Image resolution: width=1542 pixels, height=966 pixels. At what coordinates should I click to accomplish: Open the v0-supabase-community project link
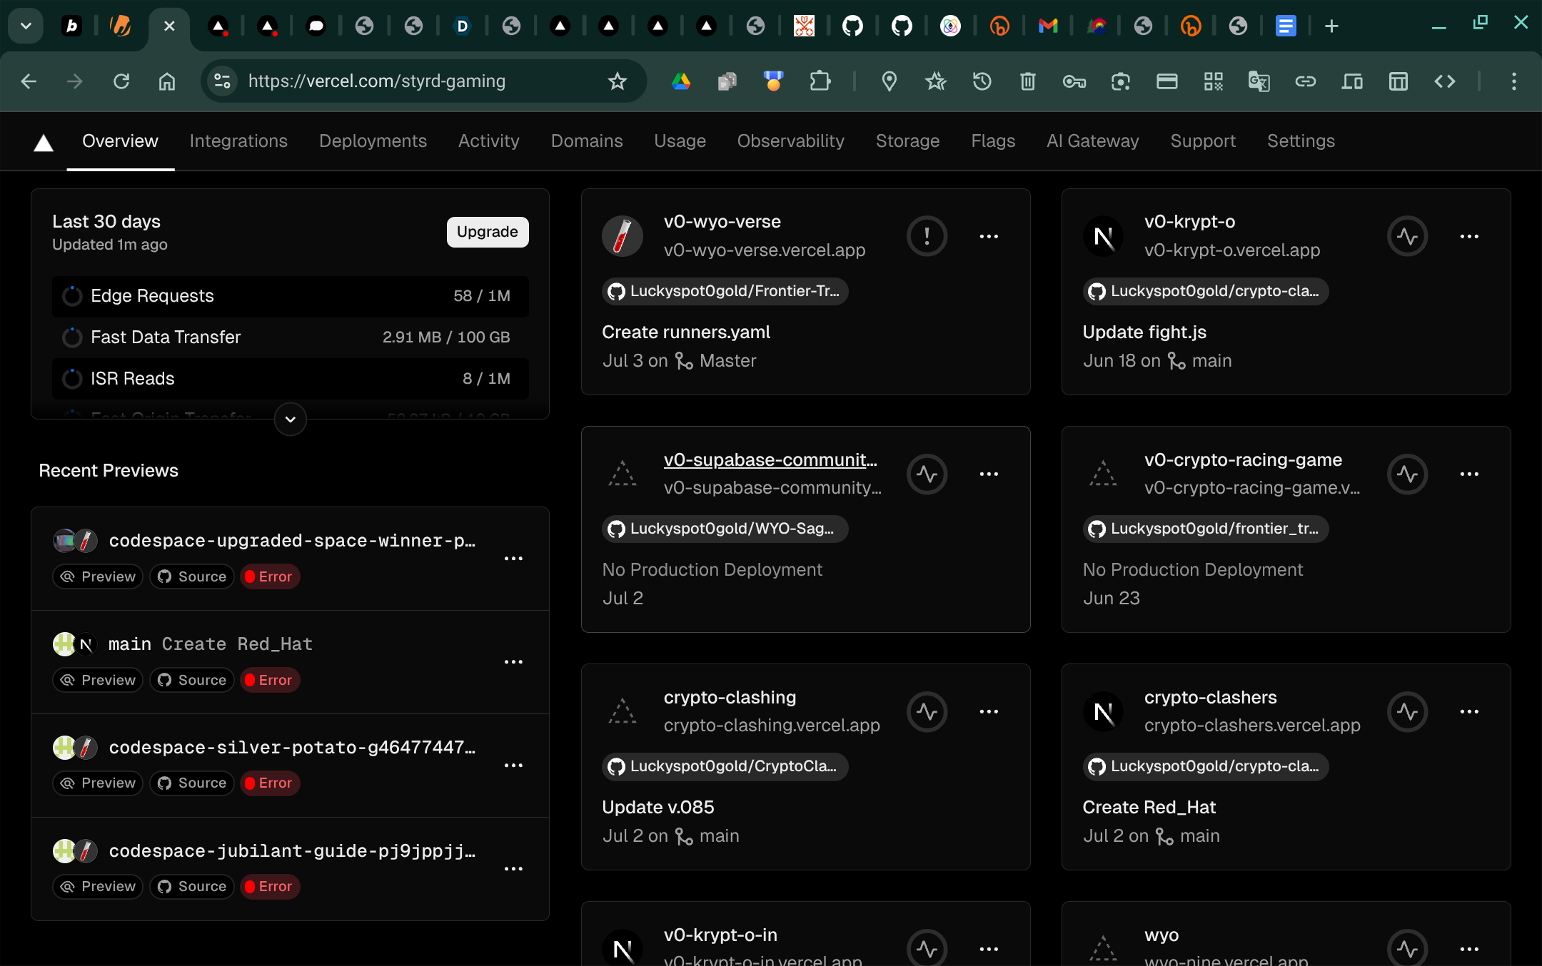(x=770, y=459)
